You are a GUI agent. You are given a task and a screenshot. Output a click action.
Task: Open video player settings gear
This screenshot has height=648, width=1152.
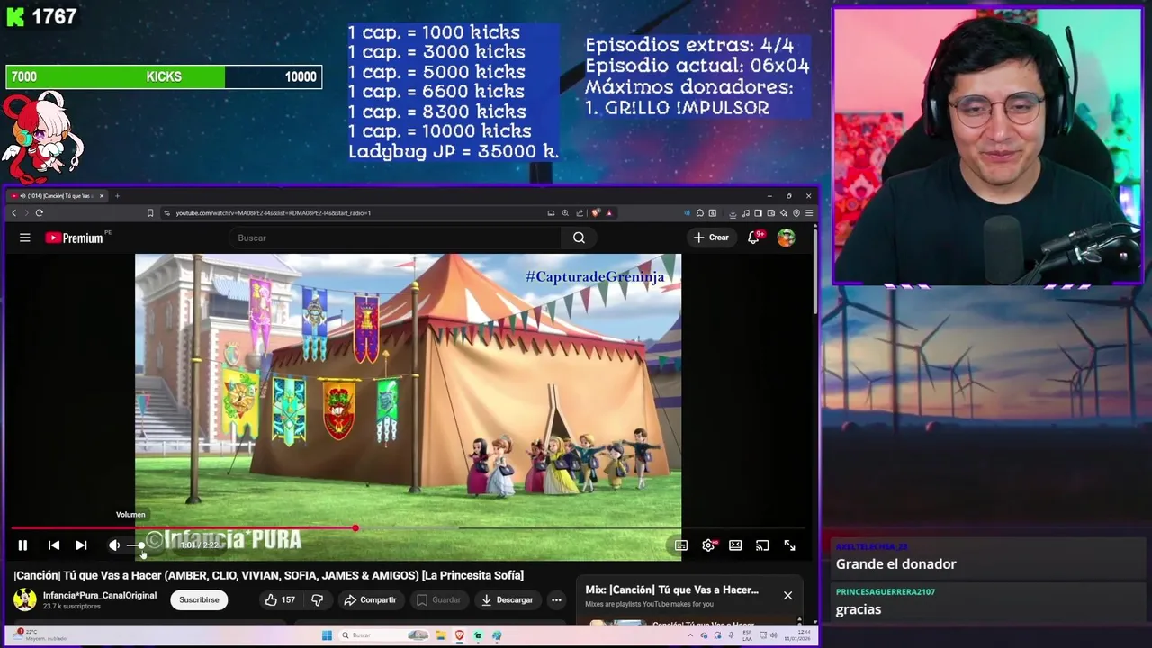coord(708,545)
